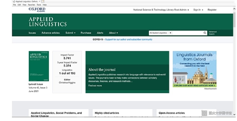237x121 pixels.
Task: Click editor name Christina Higgins
Action: tap(67, 83)
